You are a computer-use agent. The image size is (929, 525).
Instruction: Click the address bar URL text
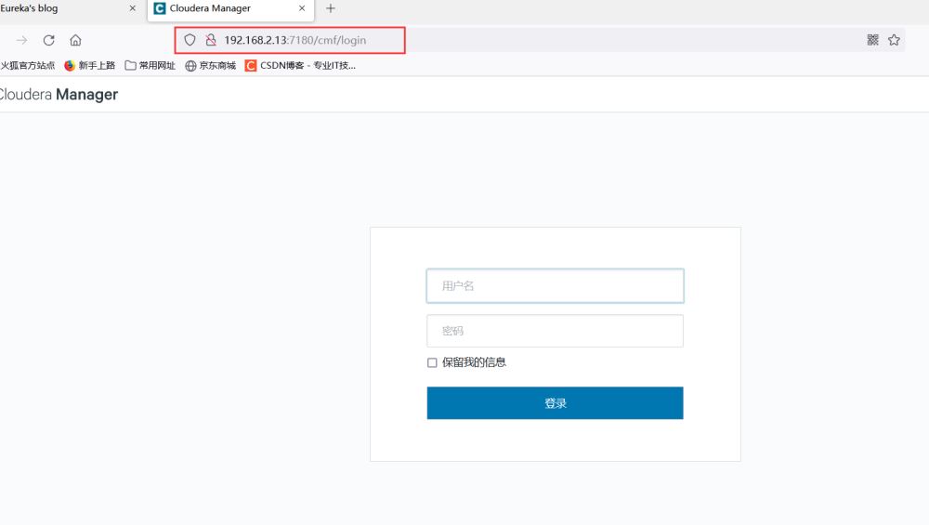click(x=294, y=40)
